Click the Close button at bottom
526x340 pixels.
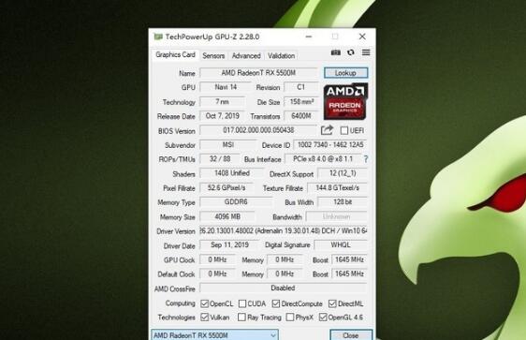pos(351,335)
